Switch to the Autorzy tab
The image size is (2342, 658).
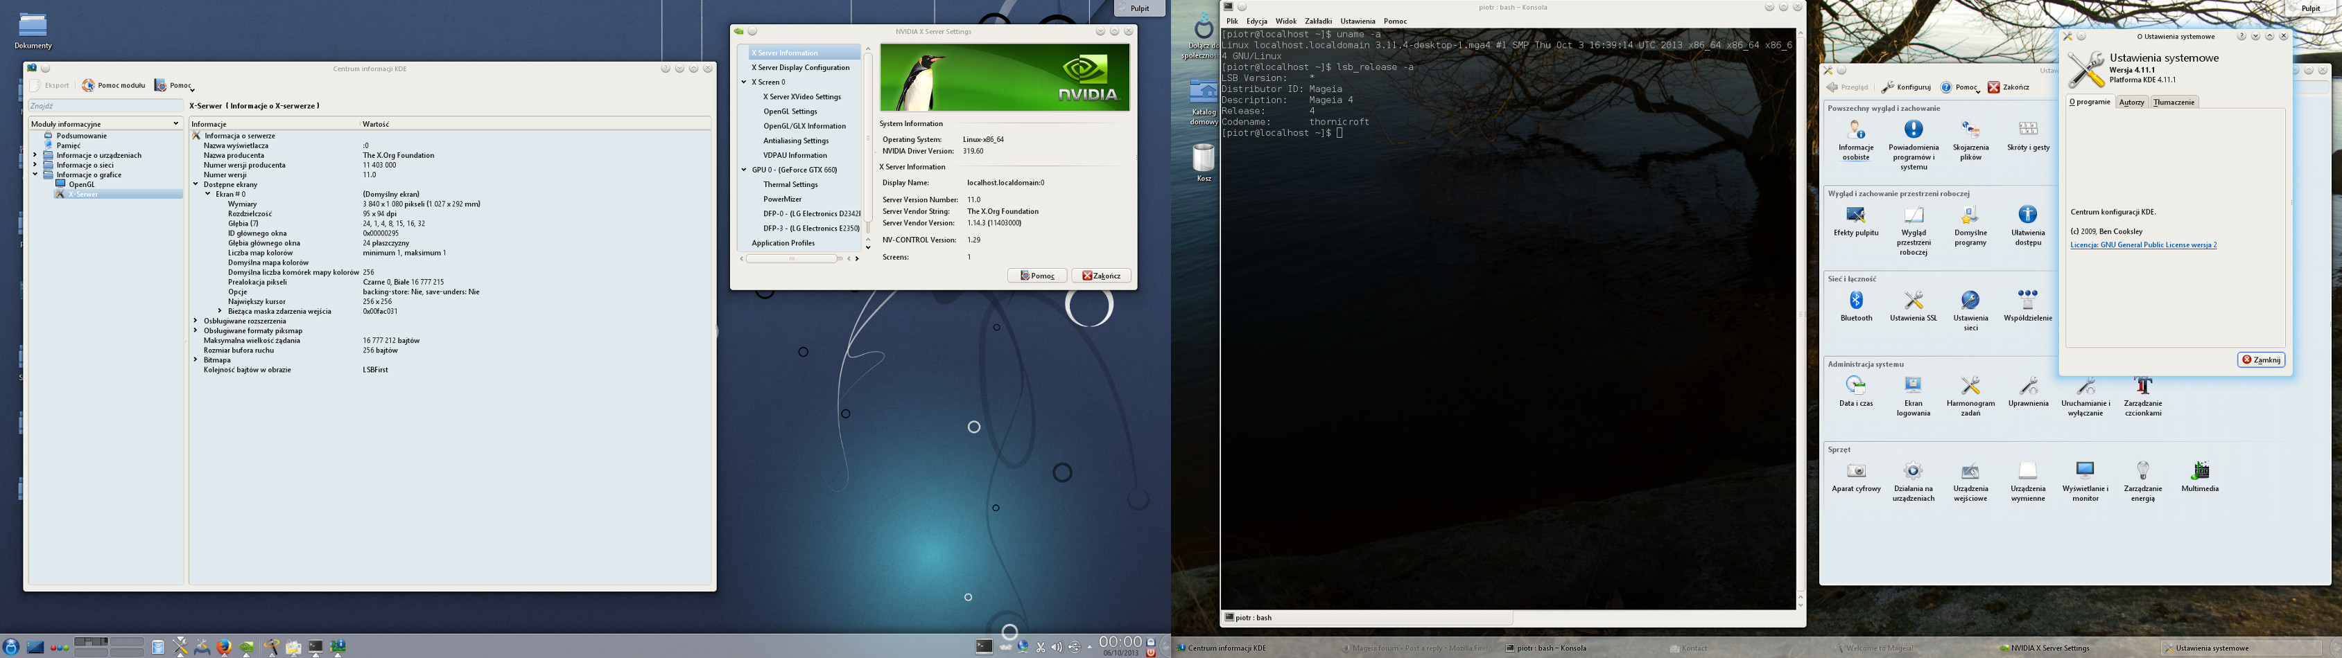[2131, 103]
